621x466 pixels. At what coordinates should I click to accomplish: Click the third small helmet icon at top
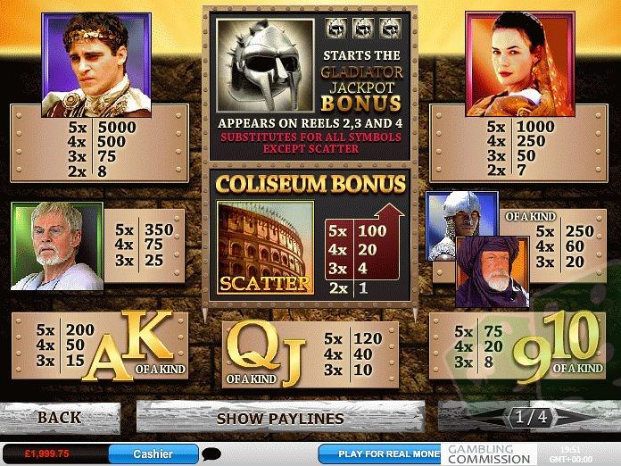click(x=390, y=29)
